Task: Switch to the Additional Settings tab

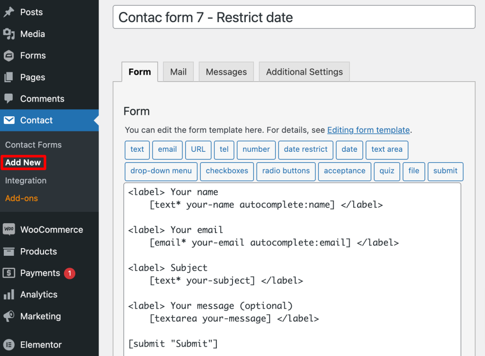Action: pyautogui.click(x=305, y=72)
